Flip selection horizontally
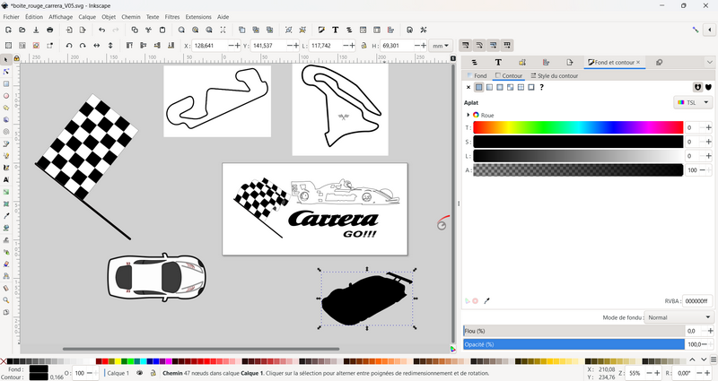This screenshot has height=381, width=718. 97,46
